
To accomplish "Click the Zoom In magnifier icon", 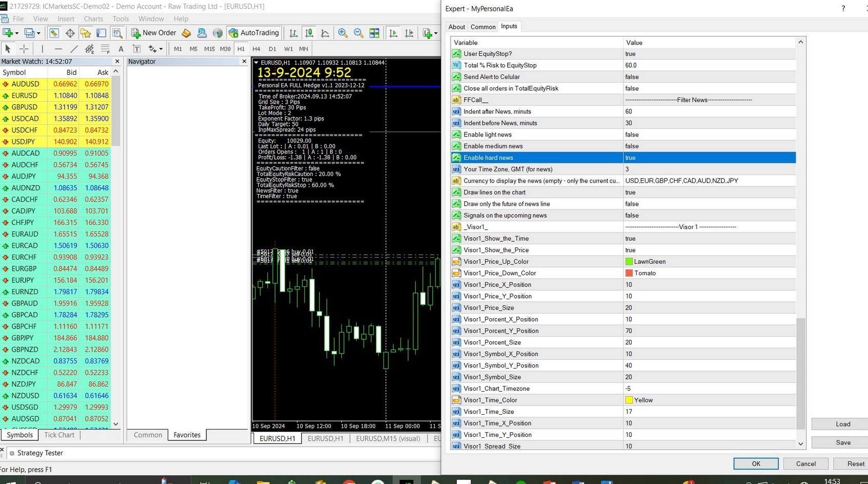I will (342, 33).
